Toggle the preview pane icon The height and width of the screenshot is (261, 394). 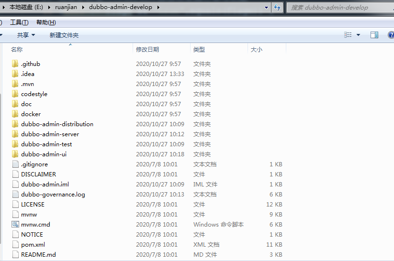point(374,35)
